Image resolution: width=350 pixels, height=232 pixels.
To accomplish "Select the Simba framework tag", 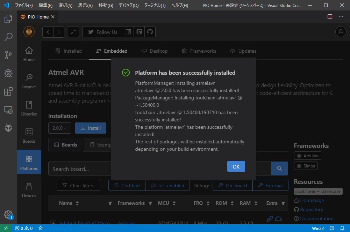I will point(306,166).
